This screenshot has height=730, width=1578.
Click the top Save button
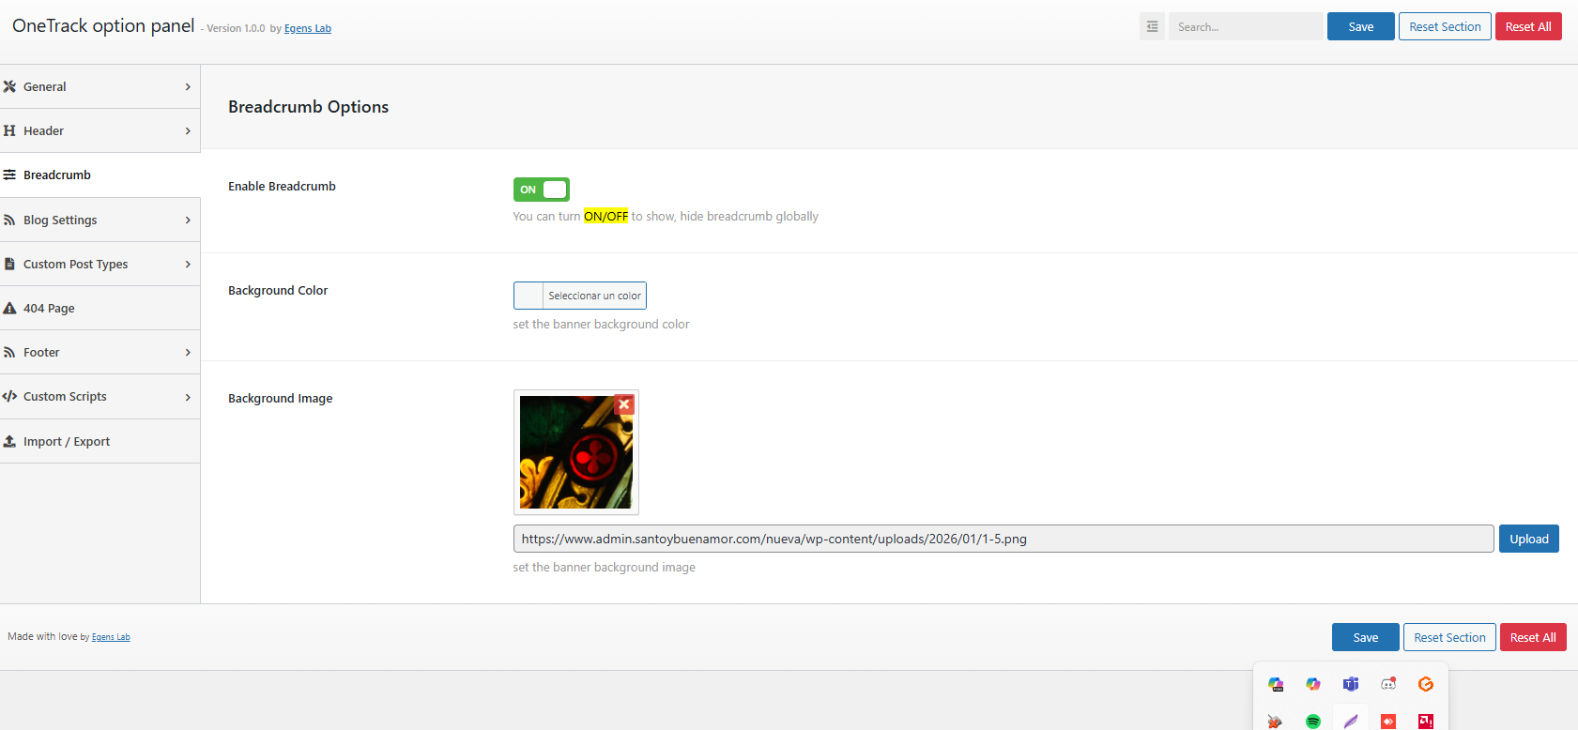click(x=1360, y=27)
